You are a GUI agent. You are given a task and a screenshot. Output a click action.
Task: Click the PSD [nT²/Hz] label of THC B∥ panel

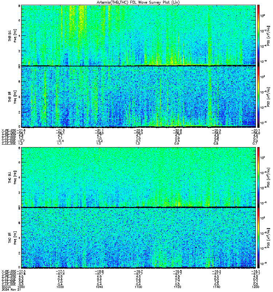269,238
